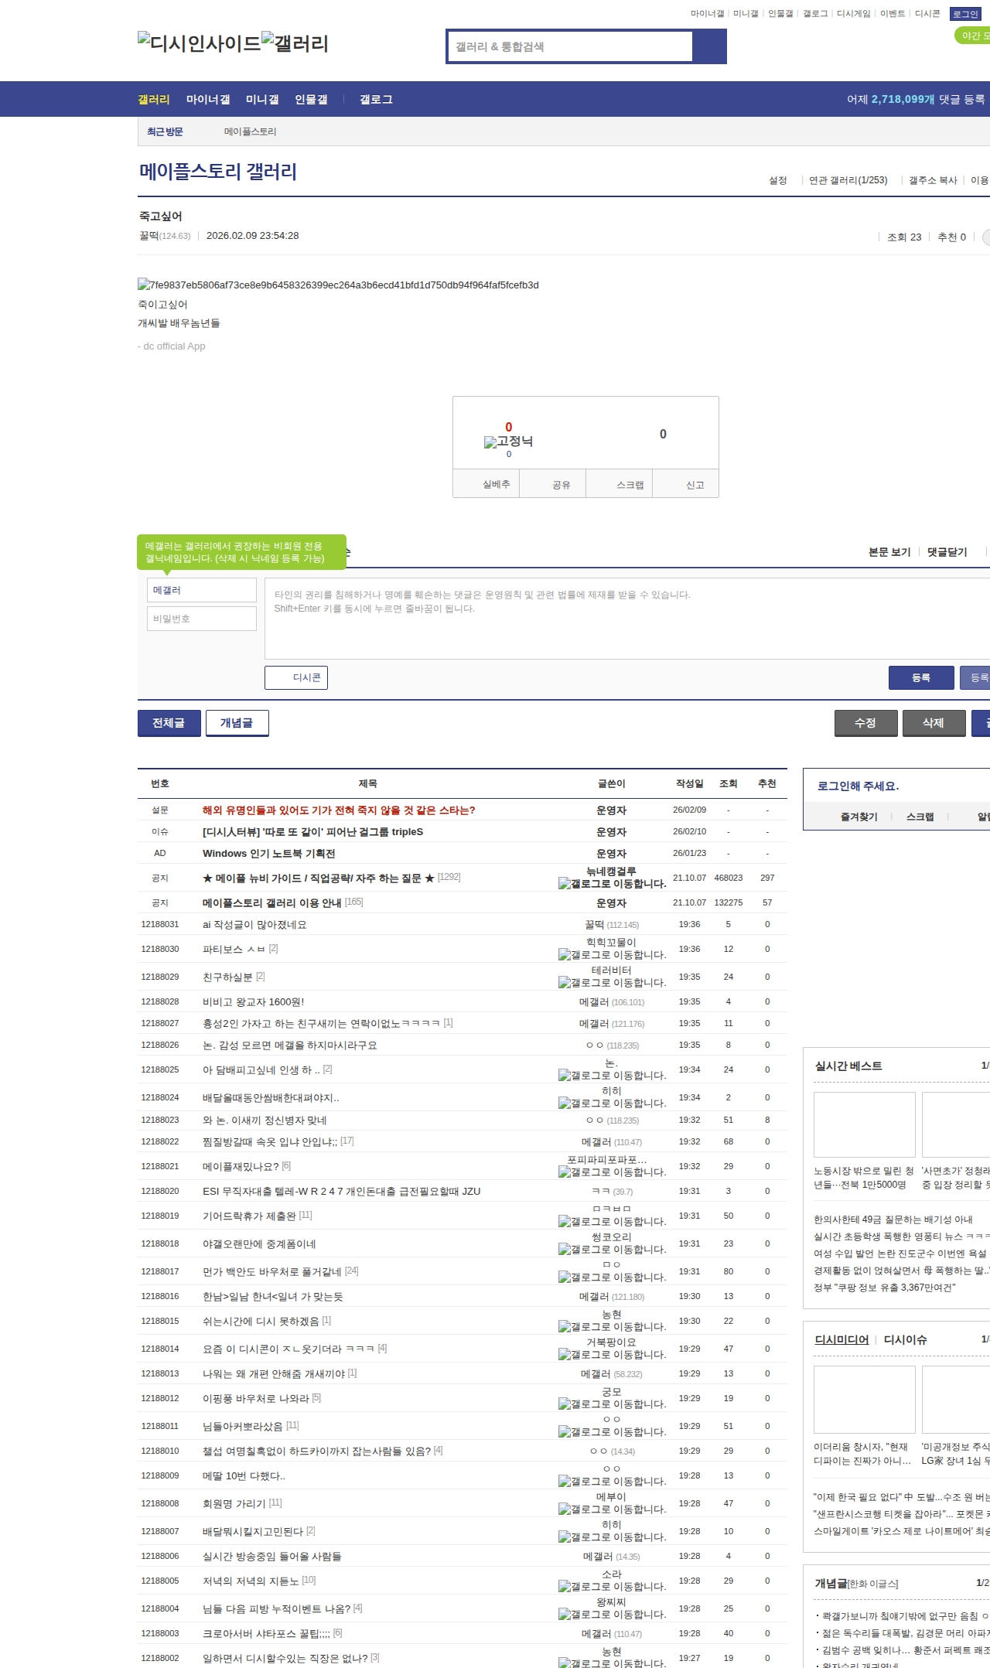Open 힉힉꼬물이's gallog icon
Image resolution: width=990 pixels, height=1668 pixels.
click(x=565, y=955)
